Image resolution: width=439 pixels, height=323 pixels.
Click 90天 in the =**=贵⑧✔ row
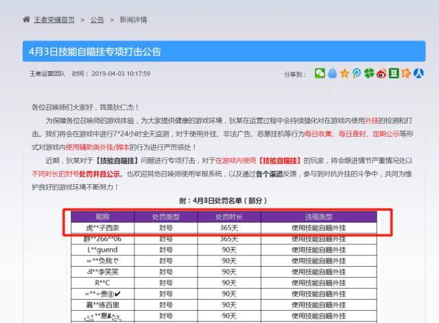229,294
